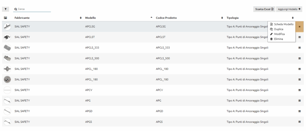Open hamburger menu for APCLS_500 row

(x=299, y=58)
